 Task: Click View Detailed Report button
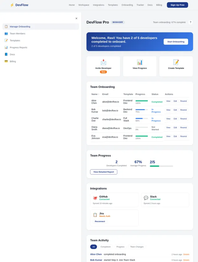[104, 172]
